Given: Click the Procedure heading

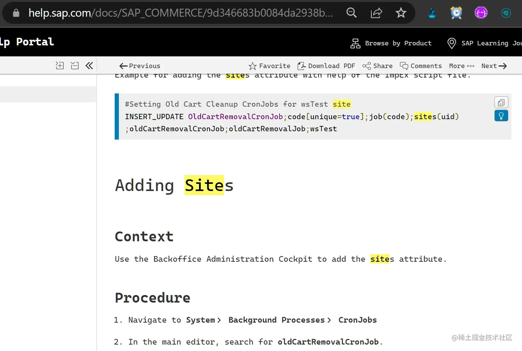Looking at the screenshot, I should point(153,298).
